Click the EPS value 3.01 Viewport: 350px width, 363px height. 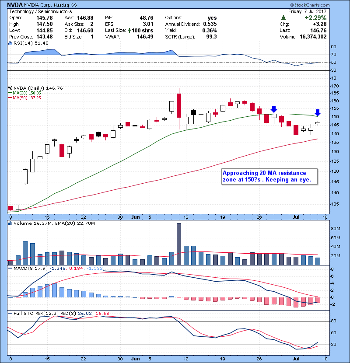click(x=148, y=24)
